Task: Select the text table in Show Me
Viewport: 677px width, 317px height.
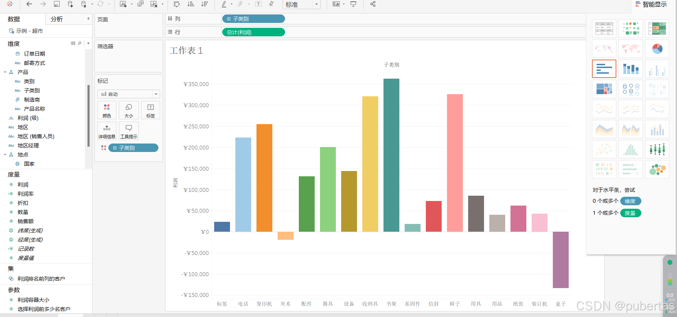Action: coord(604,28)
